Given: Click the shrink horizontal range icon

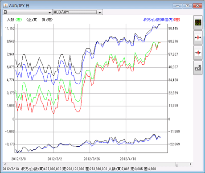Looking at the screenshot, I should pyautogui.click(x=198, y=53).
